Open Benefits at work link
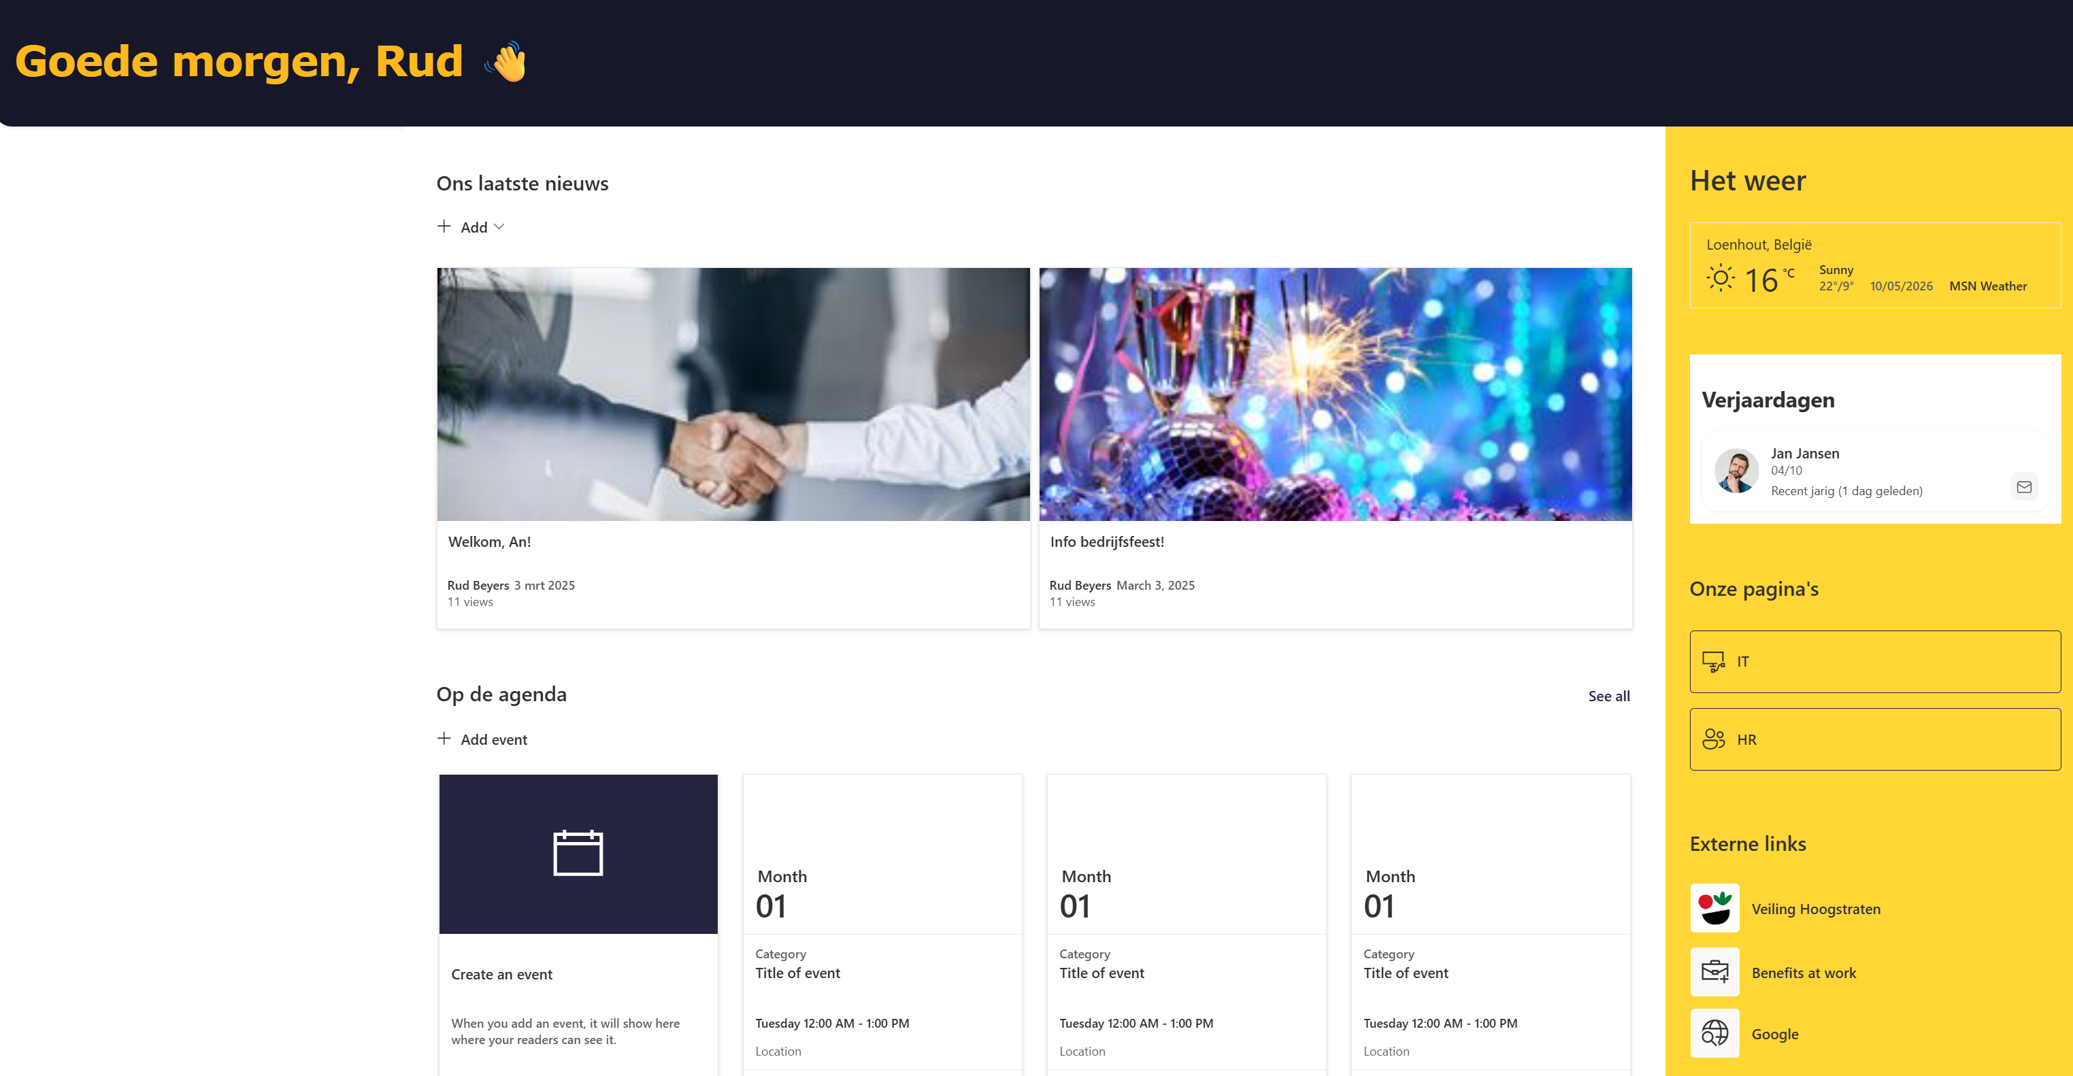 coord(1804,973)
